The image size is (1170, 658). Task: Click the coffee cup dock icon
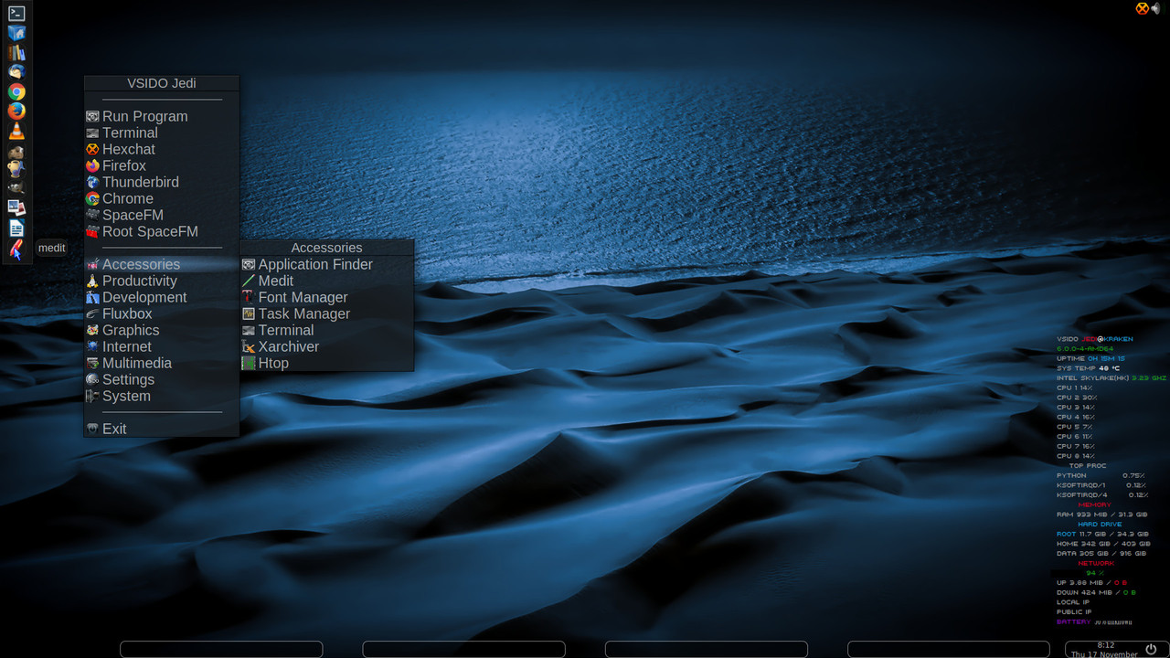(16, 169)
